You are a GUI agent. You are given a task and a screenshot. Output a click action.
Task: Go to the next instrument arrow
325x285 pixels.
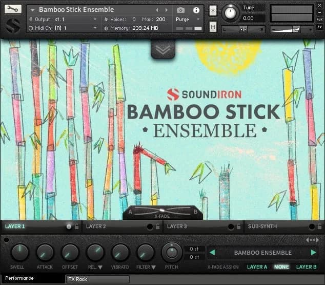(x=166, y=10)
